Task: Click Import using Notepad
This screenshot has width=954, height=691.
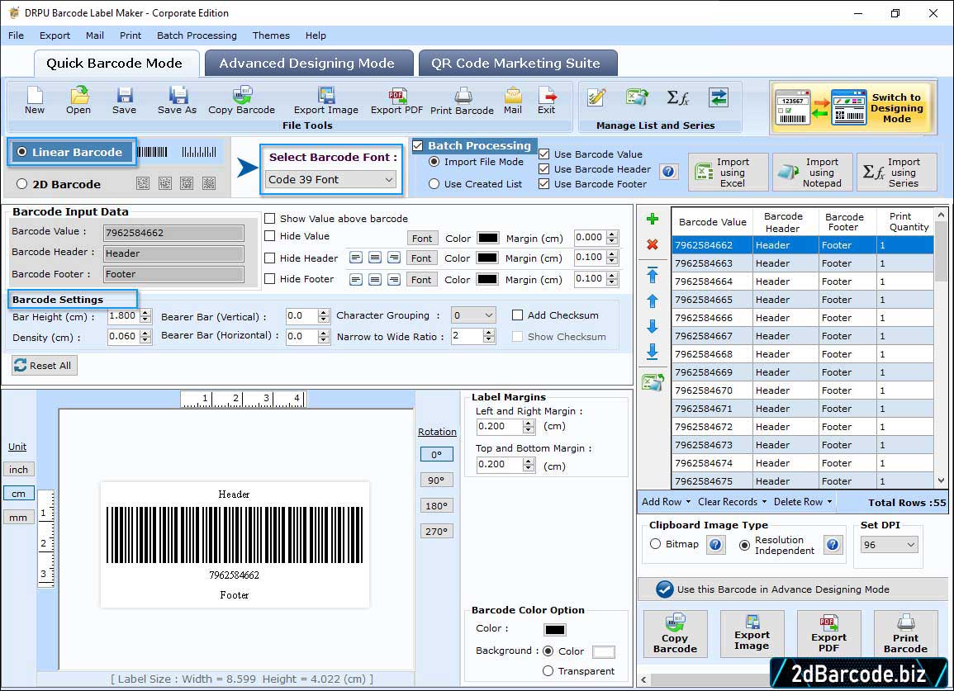Action: pyautogui.click(x=812, y=173)
